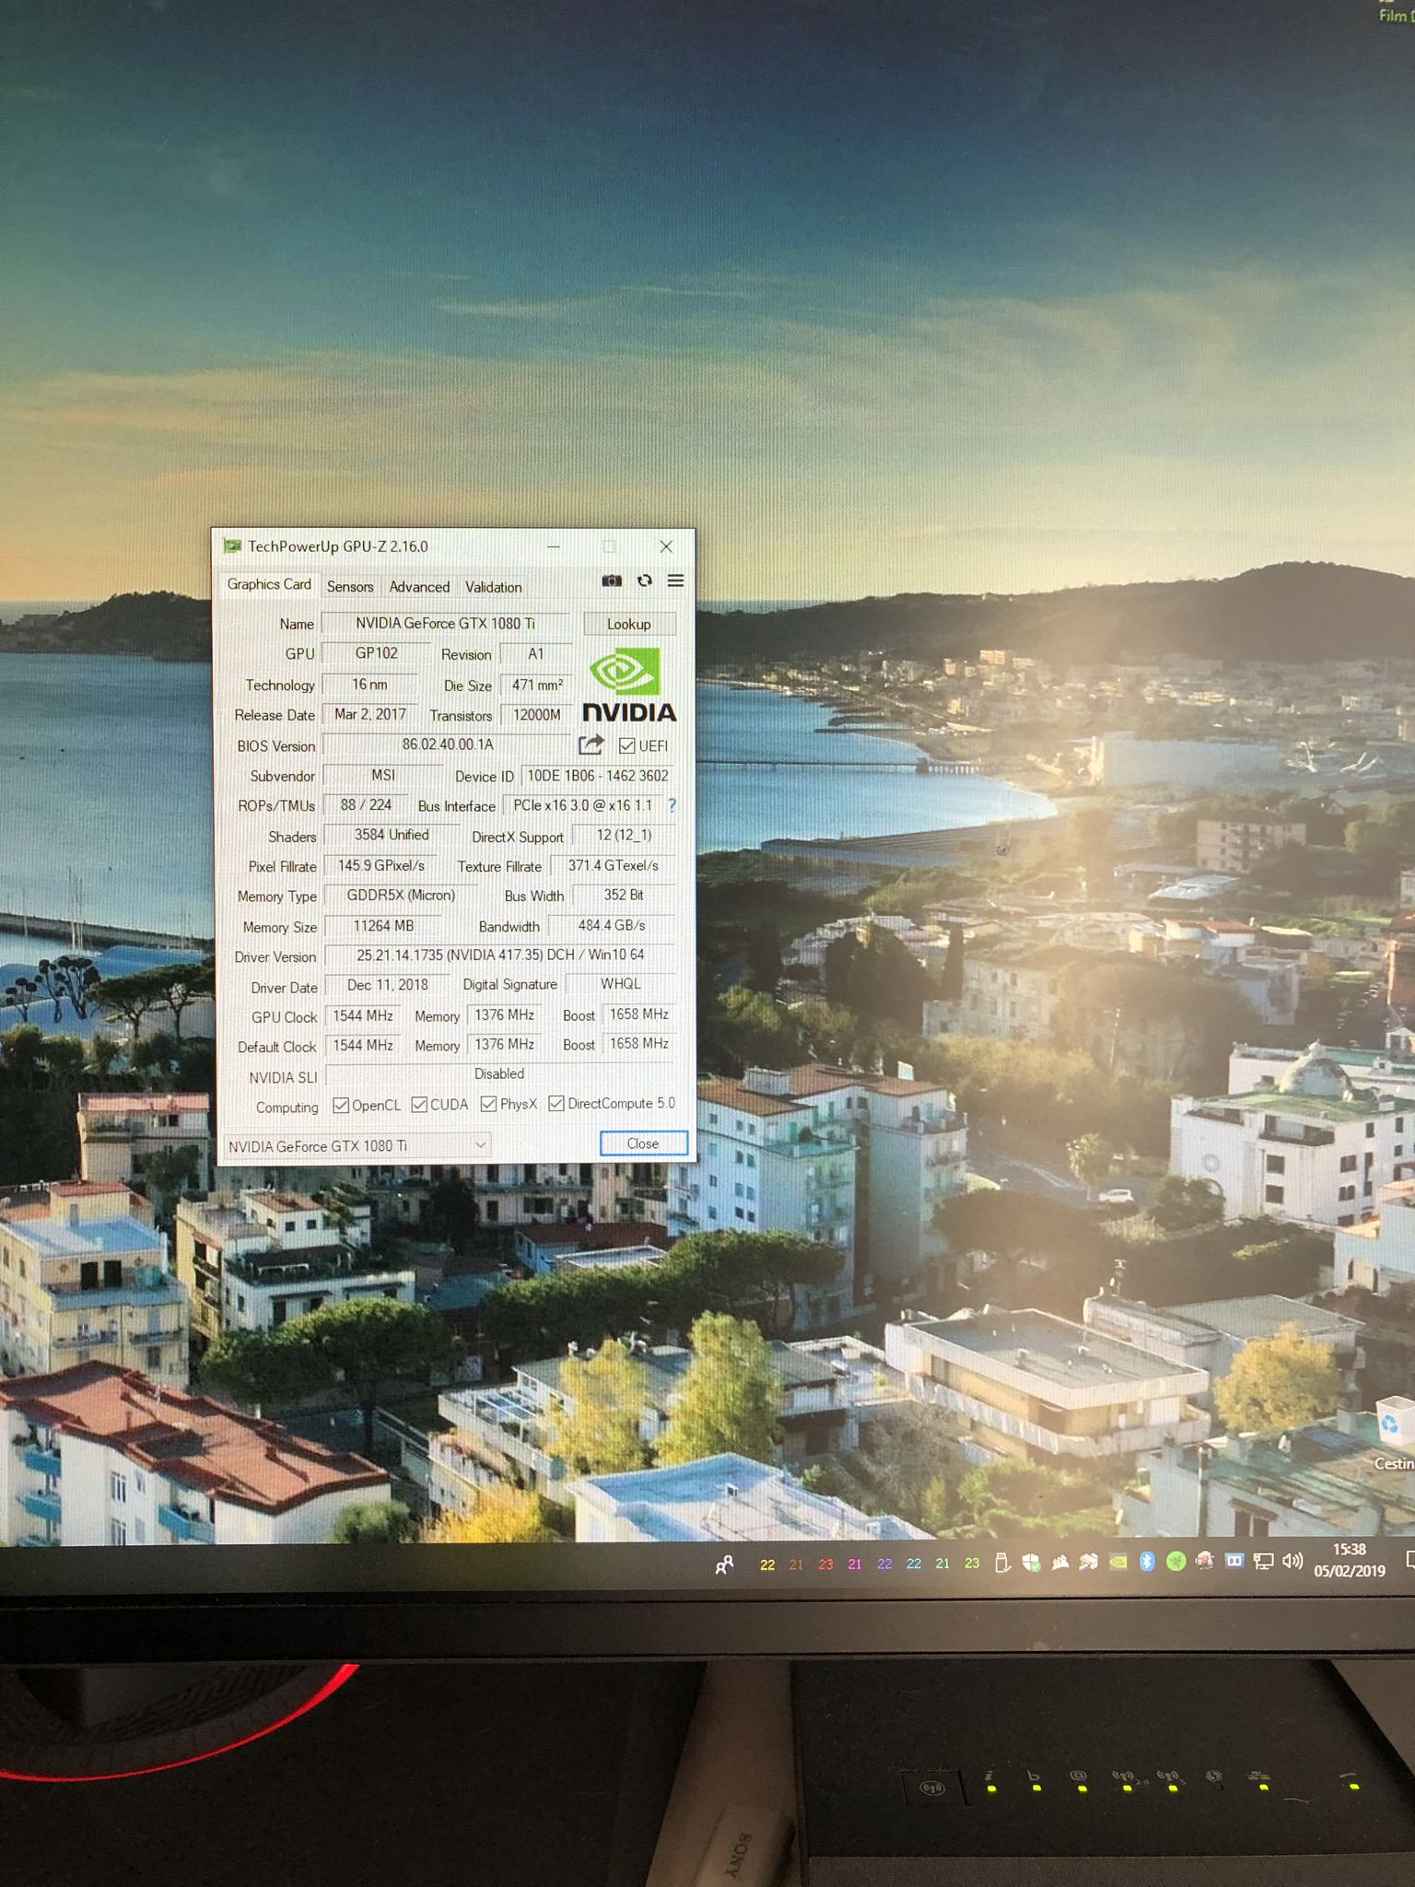Click the safely remove hardware USB tray icon
This screenshot has height=1887, width=1415.
(x=1002, y=1562)
